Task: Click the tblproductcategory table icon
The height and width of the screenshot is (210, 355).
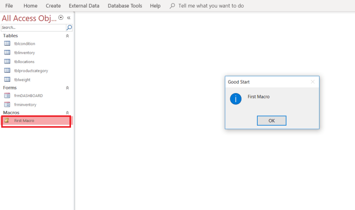Action: 7,70
